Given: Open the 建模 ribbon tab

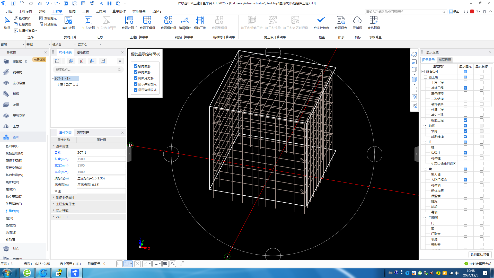Looking at the screenshot, I should coord(42,11).
